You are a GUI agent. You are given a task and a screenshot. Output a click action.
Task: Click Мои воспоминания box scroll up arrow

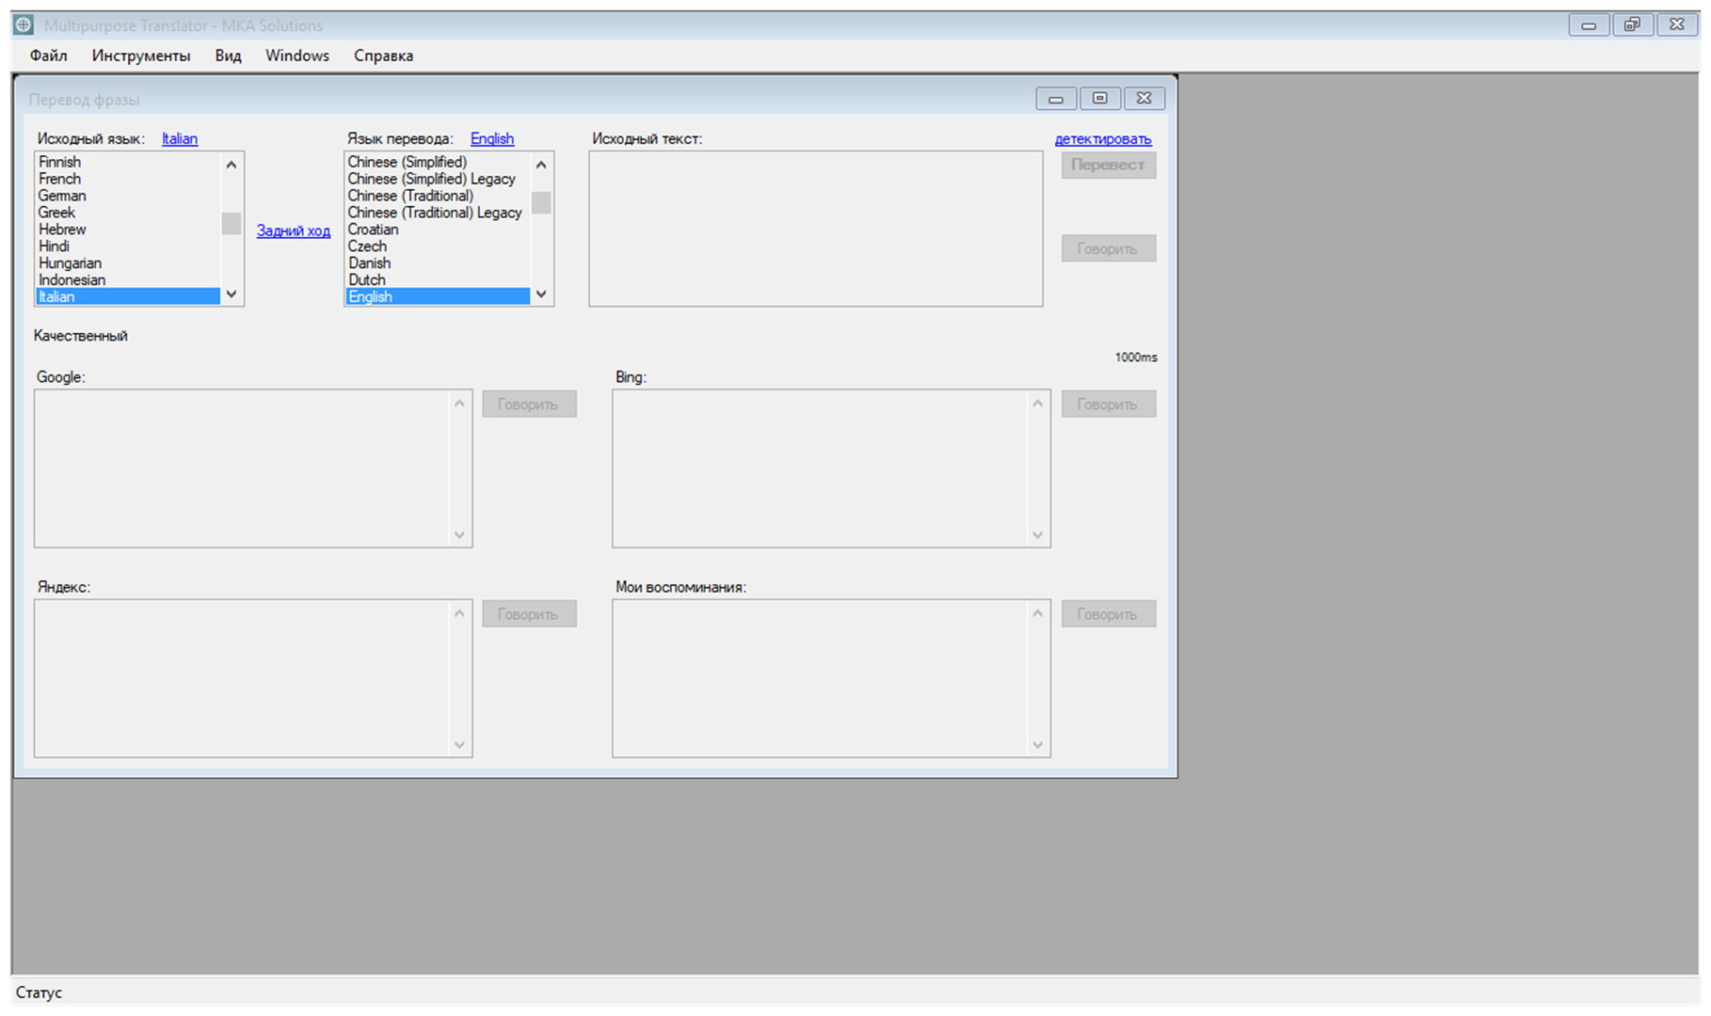tap(1038, 612)
